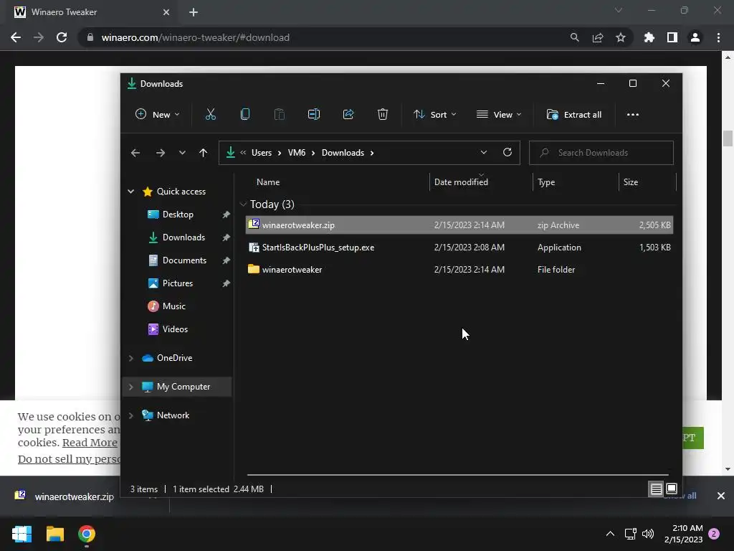Open the View dropdown
This screenshot has height=551, width=734.
coord(499,114)
